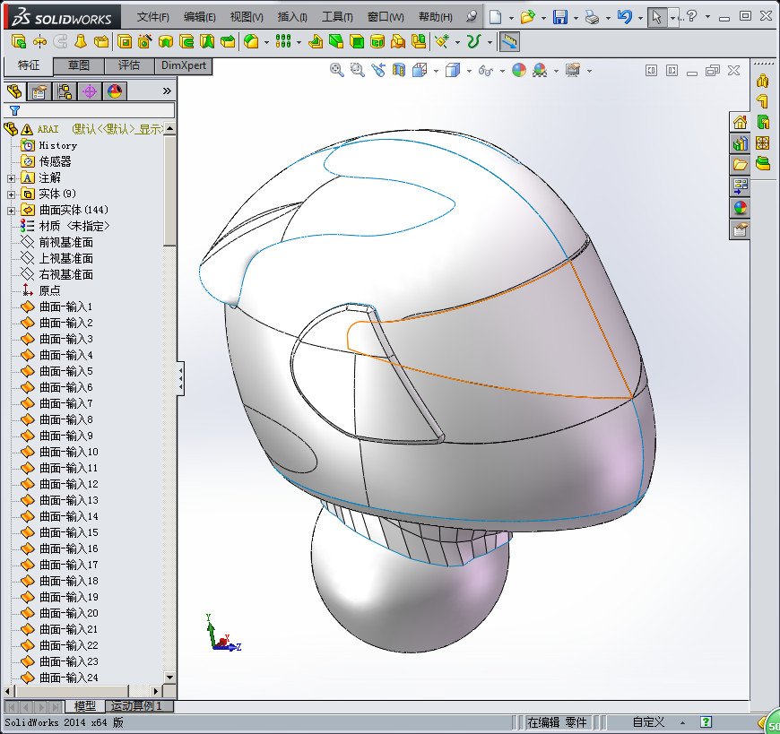The image size is (780, 734).
Task: Open the DimXpertManager crosshair tab icon
Action: (x=90, y=91)
